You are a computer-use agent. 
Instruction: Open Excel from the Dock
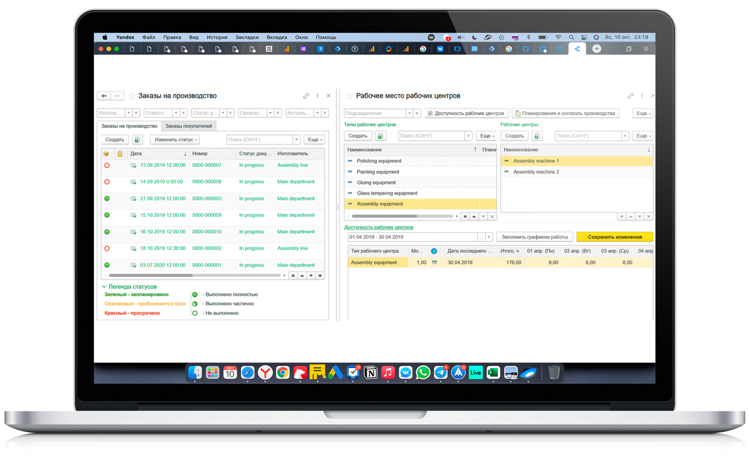click(x=493, y=372)
